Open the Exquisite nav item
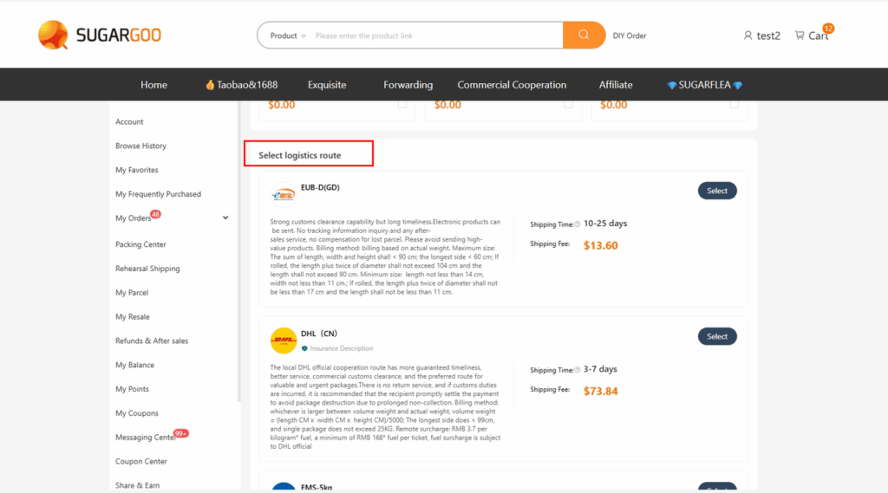The image size is (888, 493). tap(327, 85)
